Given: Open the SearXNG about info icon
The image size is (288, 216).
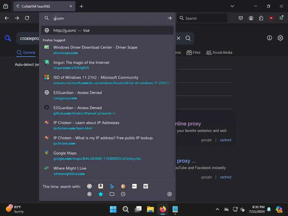Looking at the screenshot, I should click(x=269, y=38).
